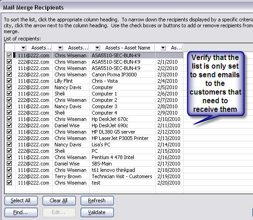This screenshot has width=253, height=220.
Task: Sort by the Assets - Asset Name heading
Action: click(x=127, y=48)
